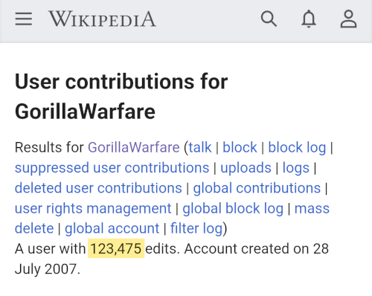Screen dimensions: 372x296
Task: View deleted user contributions
Action: point(98,188)
